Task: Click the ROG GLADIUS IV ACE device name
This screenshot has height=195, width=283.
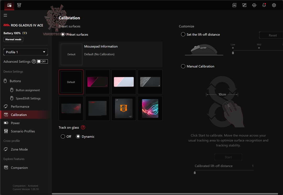Action: pos(27,25)
